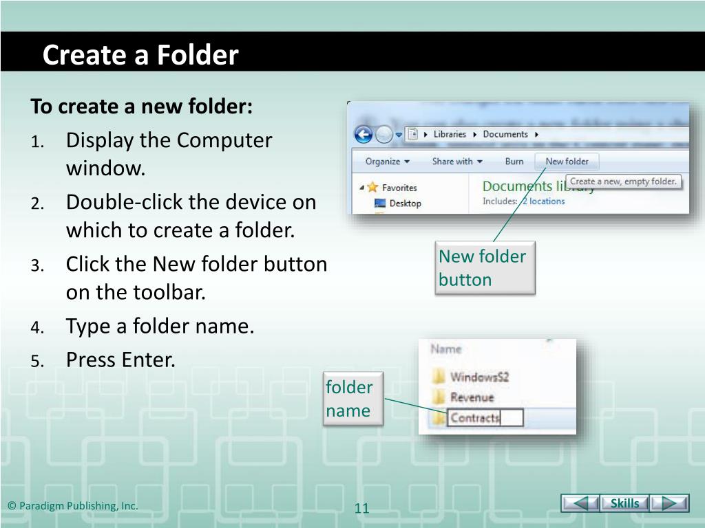The image size is (705, 528).
Task: Select Desktop in the navigation pane
Action: click(x=399, y=203)
